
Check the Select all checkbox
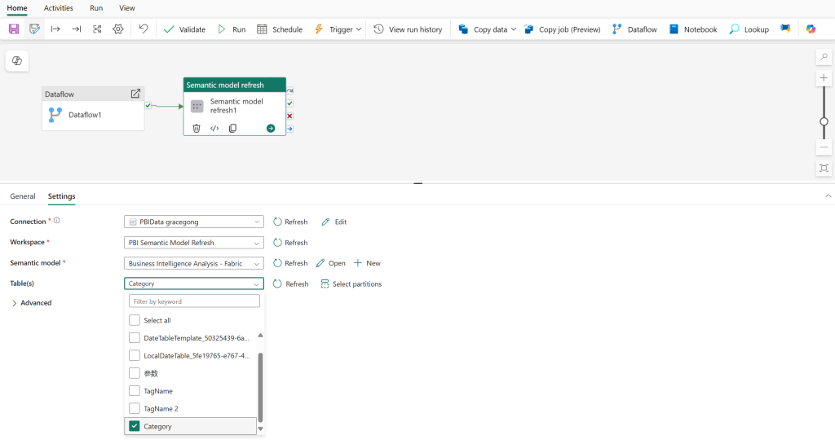click(x=135, y=320)
